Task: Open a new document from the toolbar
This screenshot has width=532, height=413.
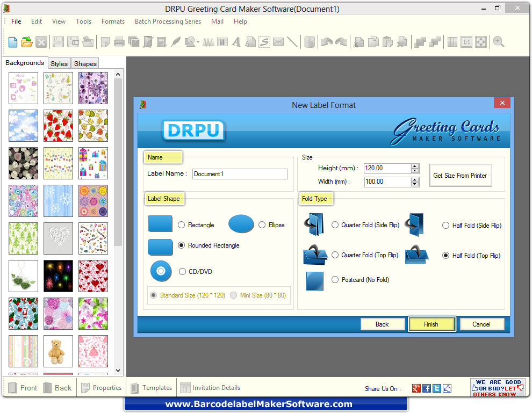Action: point(12,41)
